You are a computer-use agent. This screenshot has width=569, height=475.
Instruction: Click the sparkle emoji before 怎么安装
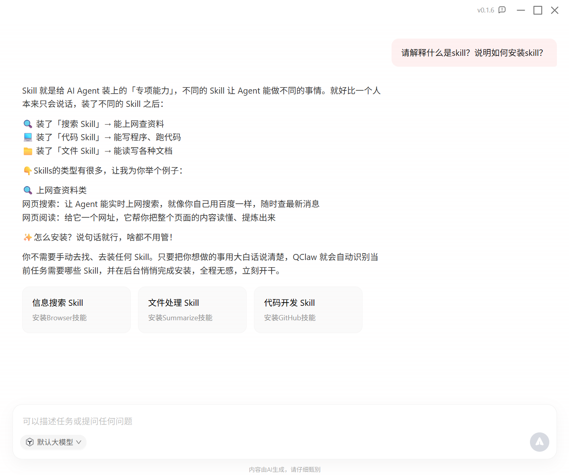coord(27,237)
